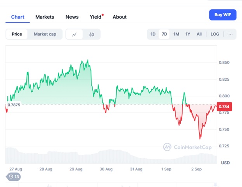The image size is (242, 187).
Task: Select the 1M time range
Action: [176, 34]
